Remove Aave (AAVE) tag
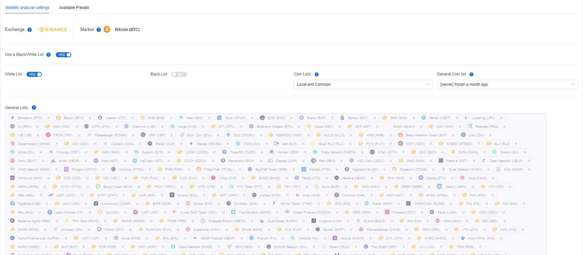 pyautogui.click(x=147, y=238)
